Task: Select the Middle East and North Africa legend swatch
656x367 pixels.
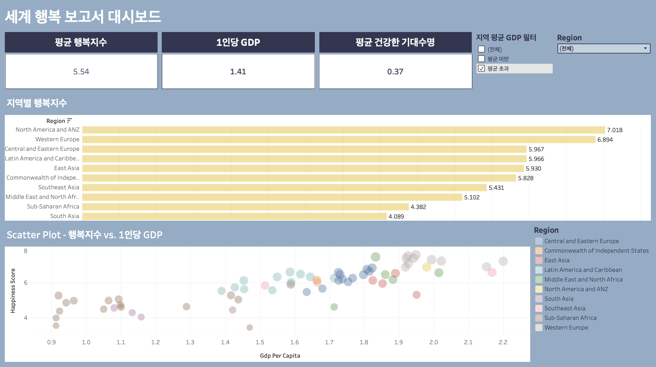Action: tap(539, 280)
